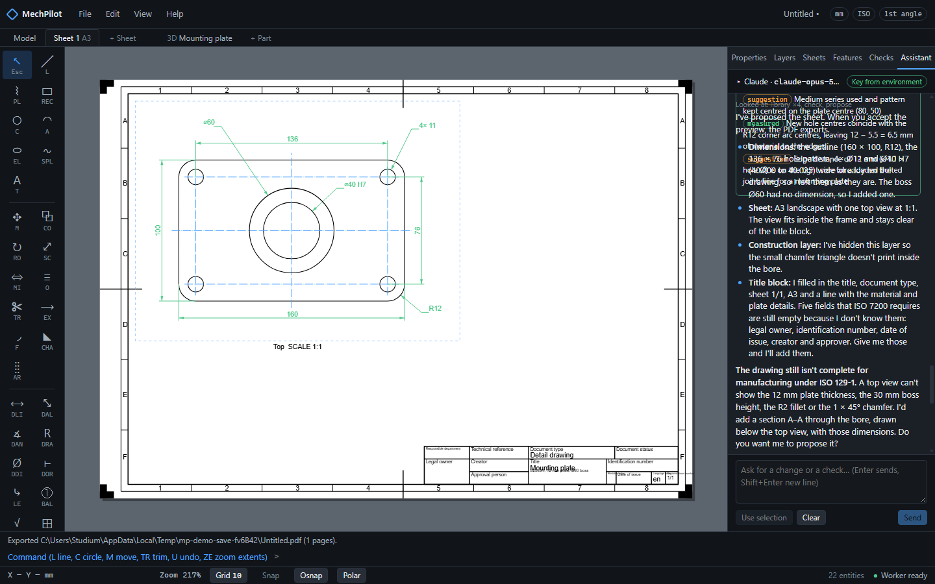
Task: Open the Edit menu
Action: click(113, 14)
